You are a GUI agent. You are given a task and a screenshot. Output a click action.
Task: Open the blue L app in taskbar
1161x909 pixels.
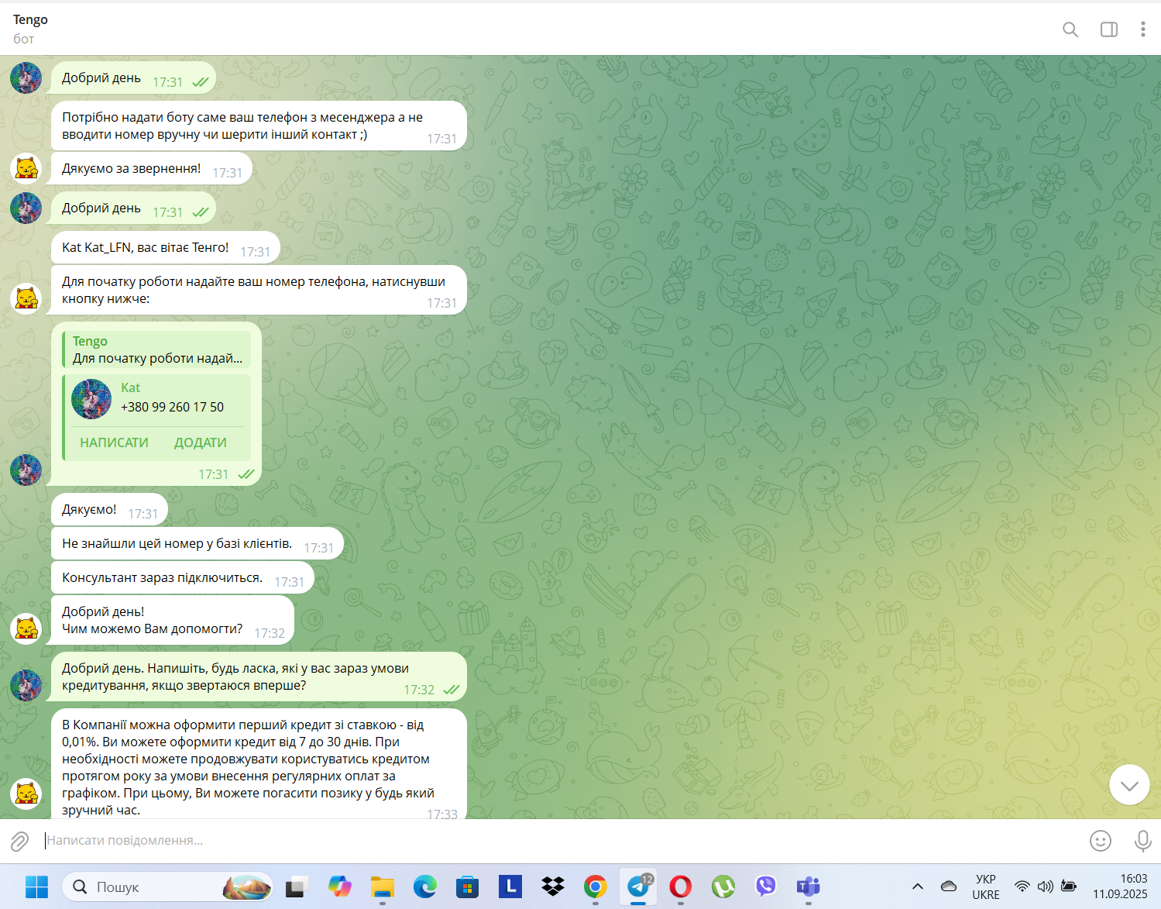pos(510,887)
